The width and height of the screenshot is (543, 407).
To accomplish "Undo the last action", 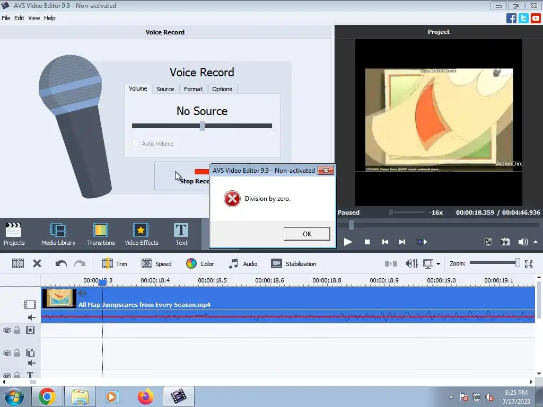I will [x=61, y=264].
